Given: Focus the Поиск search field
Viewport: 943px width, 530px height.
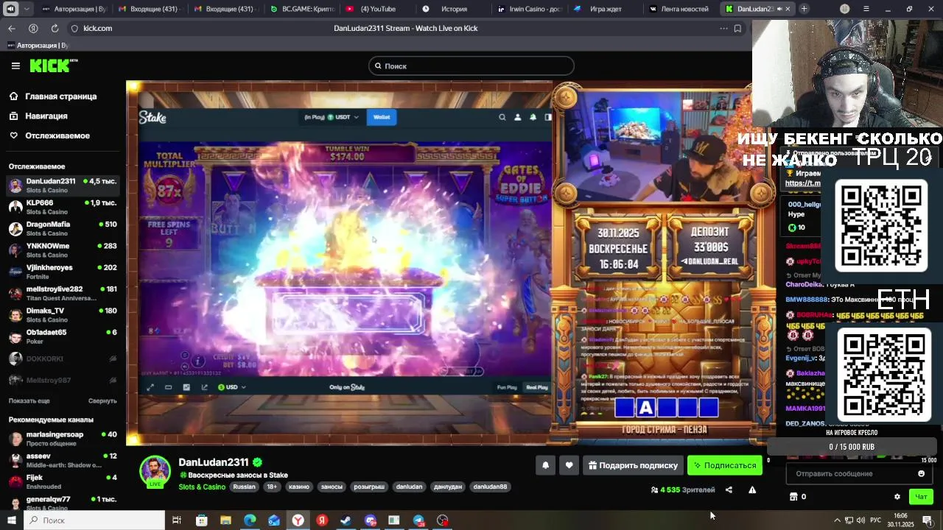Looking at the screenshot, I should pos(471,66).
